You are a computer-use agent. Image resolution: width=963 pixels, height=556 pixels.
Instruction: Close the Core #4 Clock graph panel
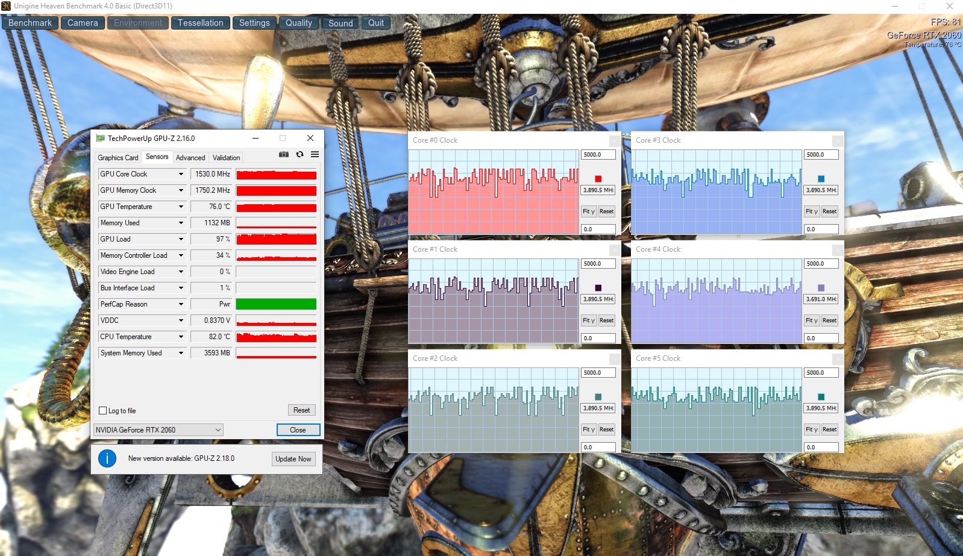tap(838, 250)
